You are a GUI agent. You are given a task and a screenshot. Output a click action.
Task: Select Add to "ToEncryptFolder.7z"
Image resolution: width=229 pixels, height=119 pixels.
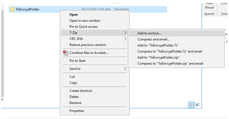click(x=176, y=45)
